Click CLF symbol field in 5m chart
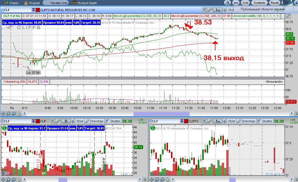Viewport: 298px width, 182px height. pos(166,121)
